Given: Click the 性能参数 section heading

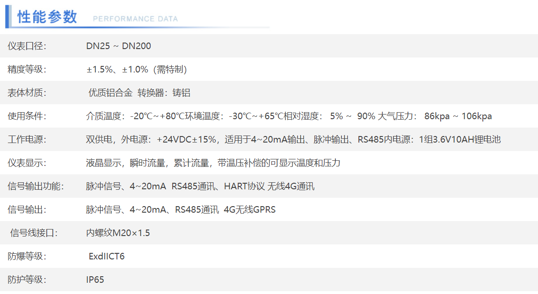Looking at the screenshot, I should [47, 17].
